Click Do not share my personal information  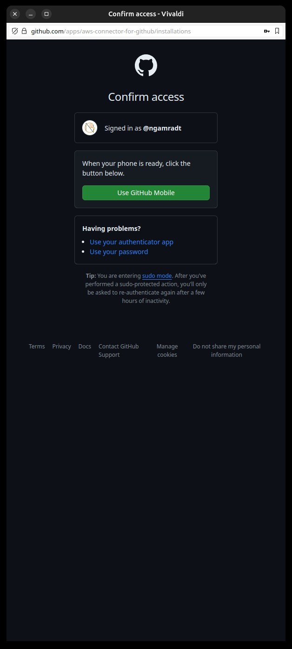pyautogui.click(x=226, y=351)
